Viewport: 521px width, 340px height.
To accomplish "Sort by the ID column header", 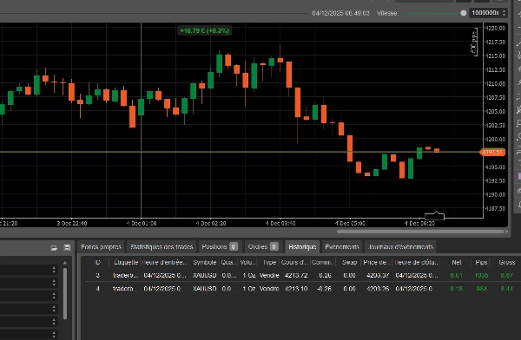I will point(97,262).
